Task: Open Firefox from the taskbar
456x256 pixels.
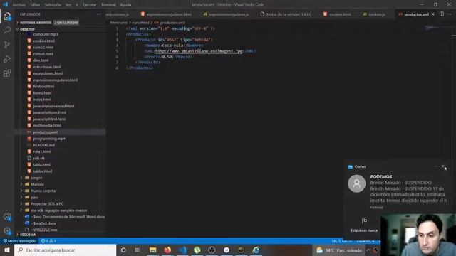Action: (167, 250)
